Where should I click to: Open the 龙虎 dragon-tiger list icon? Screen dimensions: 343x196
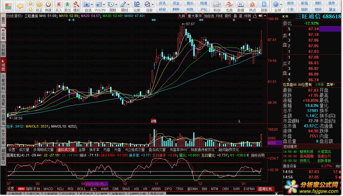point(229,6)
